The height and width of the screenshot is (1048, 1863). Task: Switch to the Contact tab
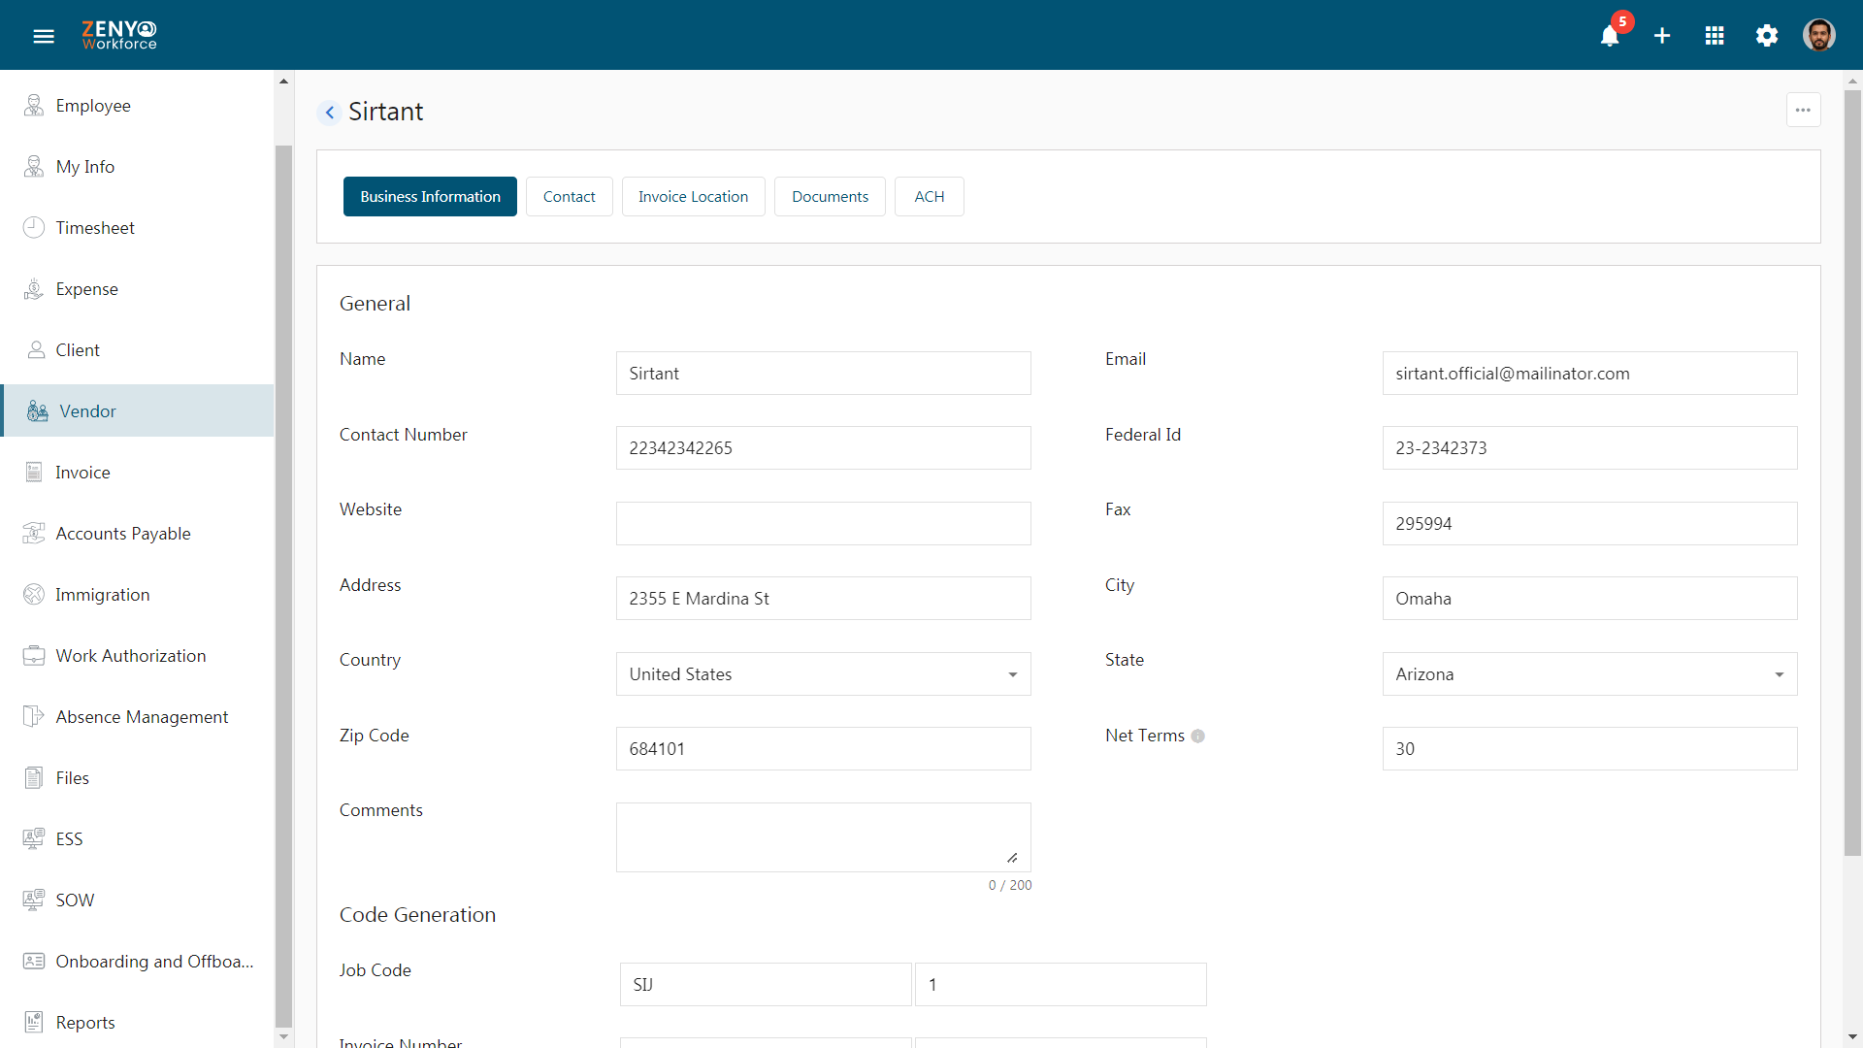click(x=570, y=196)
